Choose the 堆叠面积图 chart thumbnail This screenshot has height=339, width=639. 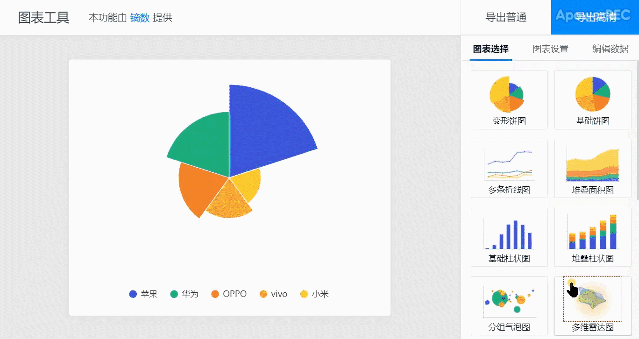593,168
